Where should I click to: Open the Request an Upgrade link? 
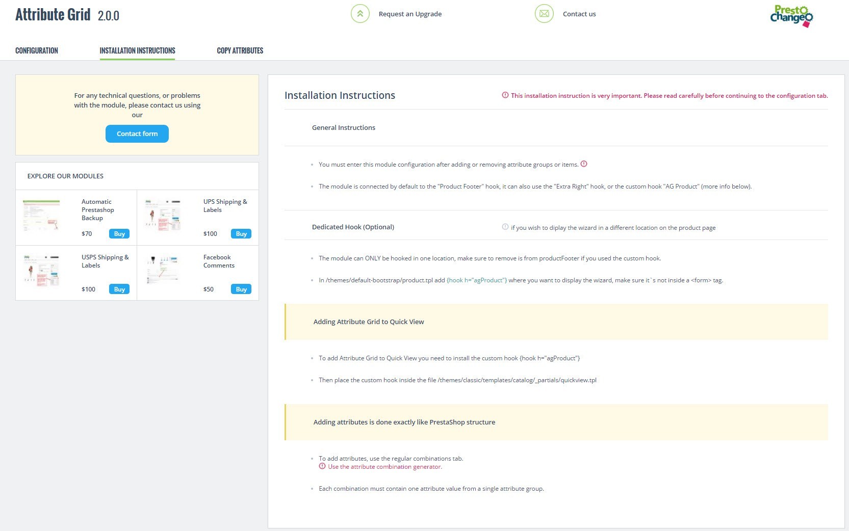coord(410,14)
